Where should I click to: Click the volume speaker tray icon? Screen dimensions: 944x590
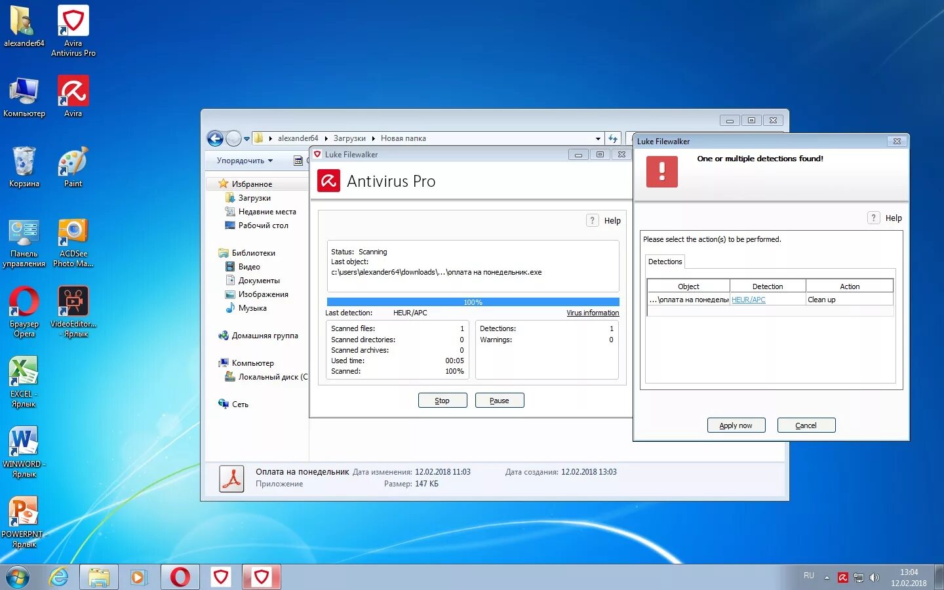point(874,578)
